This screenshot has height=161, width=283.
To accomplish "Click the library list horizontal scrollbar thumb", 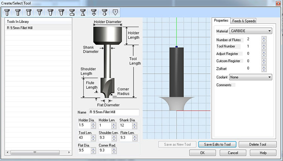I will click(x=35, y=152).
